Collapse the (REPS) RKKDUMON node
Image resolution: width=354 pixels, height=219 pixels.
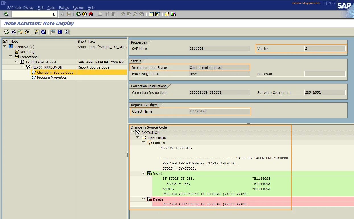tap(22, 67)
